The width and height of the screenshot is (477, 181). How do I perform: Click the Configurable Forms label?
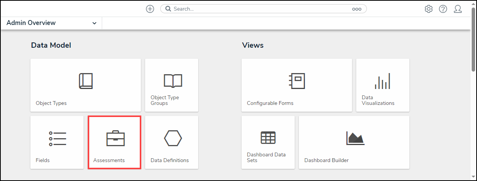click(x=270, y=103)
